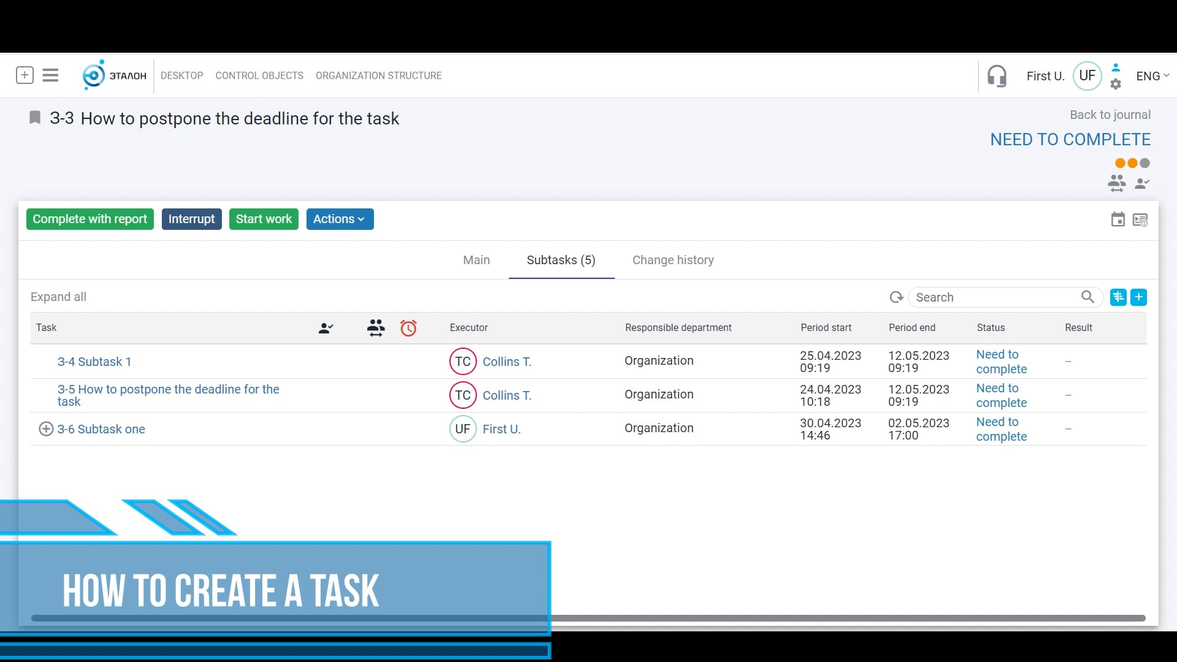Click the task info card icon
This screenshot has height=662, width=1177.
1141,219
